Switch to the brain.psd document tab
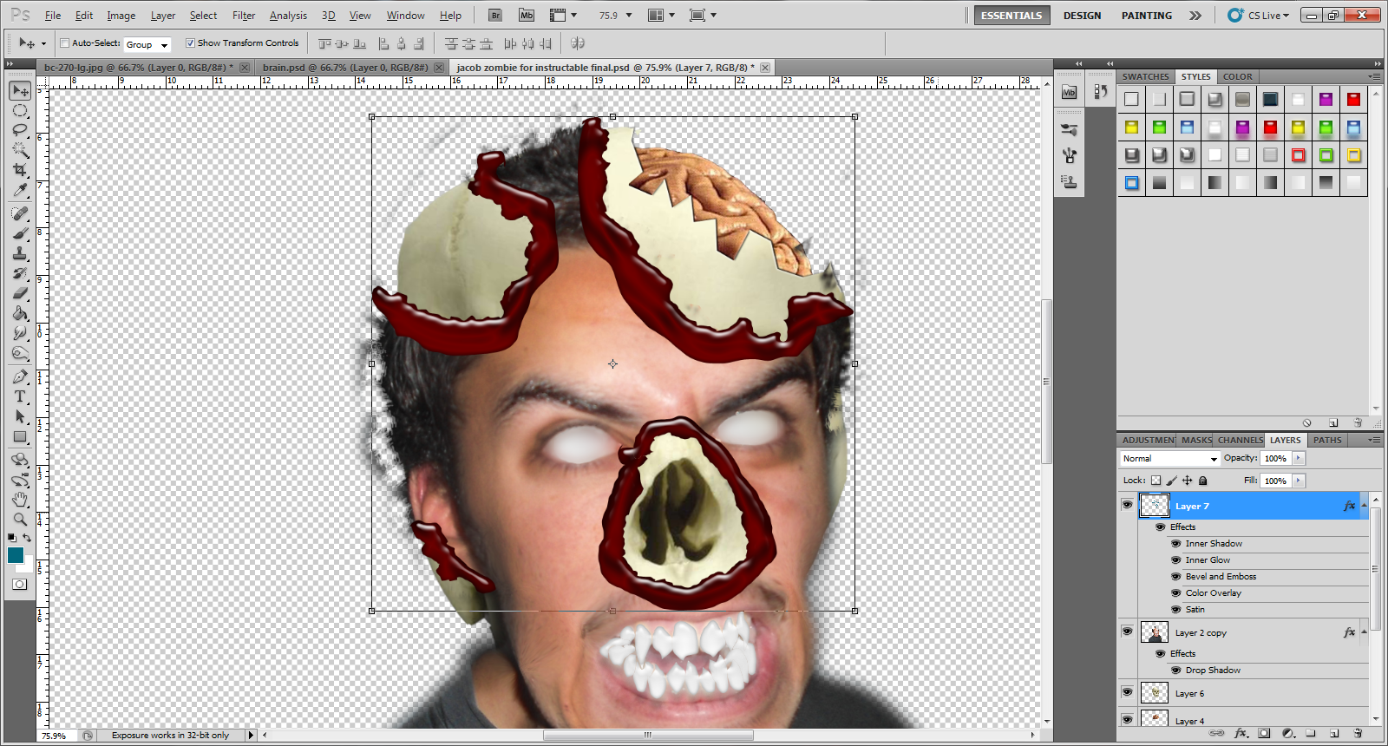Viewport: 1388px width, 746px height. 352,67
